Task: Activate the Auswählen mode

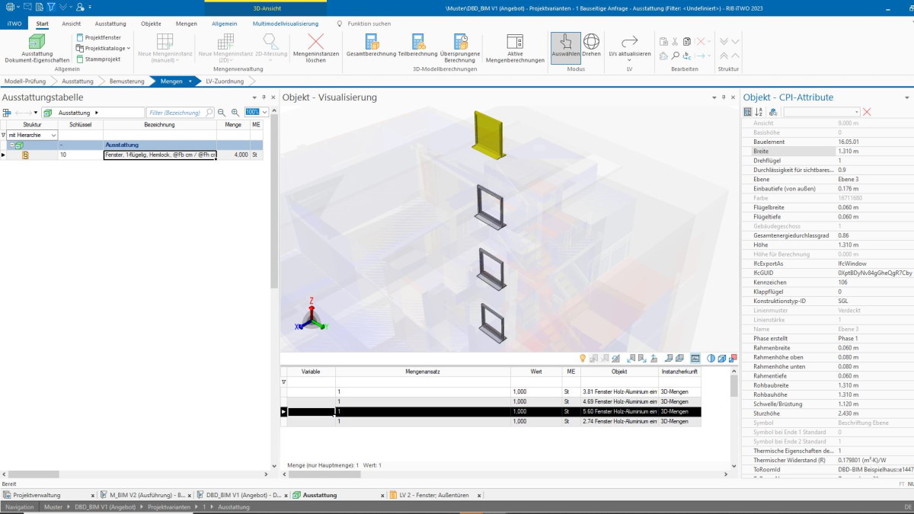Action: click(x=566, y=46)
